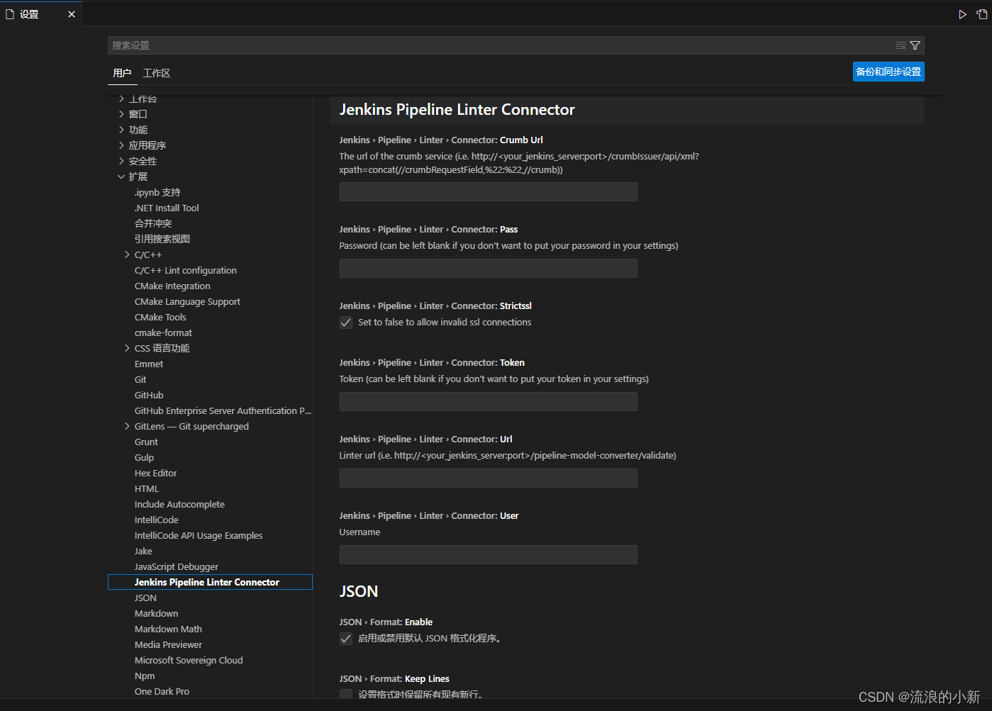Open Emmet extension settings
Screen dimensions: 992x711
click(x=149, y=364)
